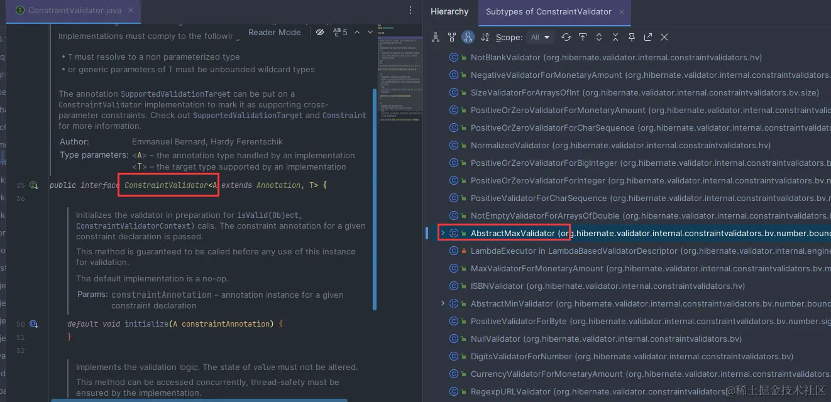Open the Scope dropdown set to All
Viewport: 831px width, 402px height.
click(x=540, y=37)
